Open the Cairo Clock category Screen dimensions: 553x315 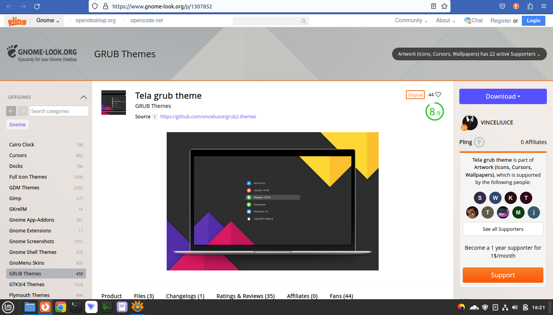coord(46,144)
